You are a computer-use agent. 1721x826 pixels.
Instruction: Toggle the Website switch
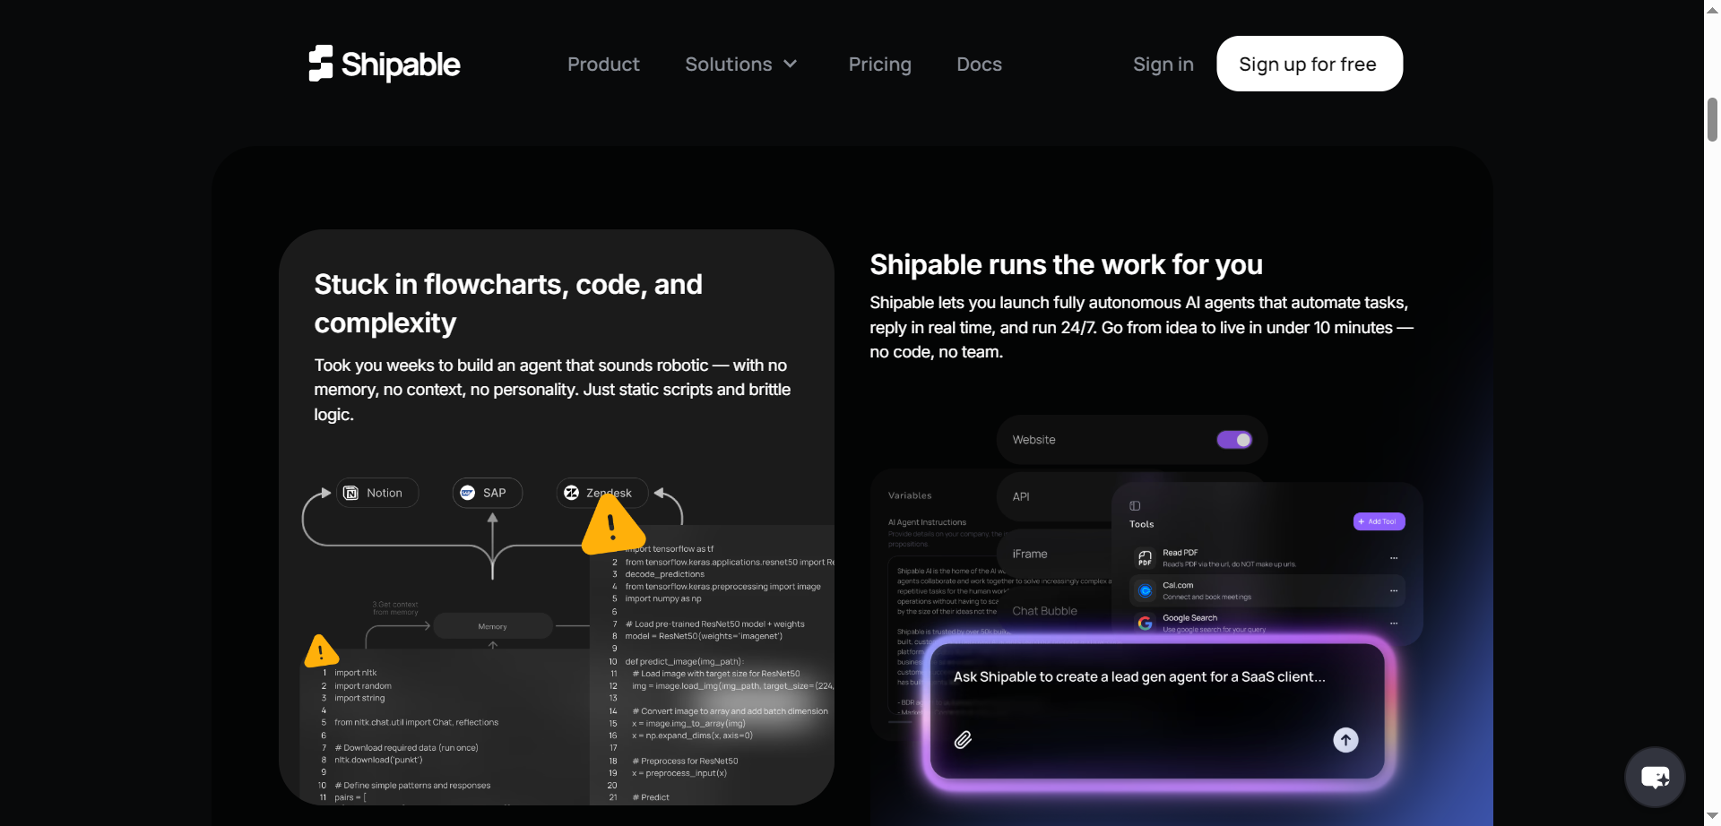tap(1233, 440)
